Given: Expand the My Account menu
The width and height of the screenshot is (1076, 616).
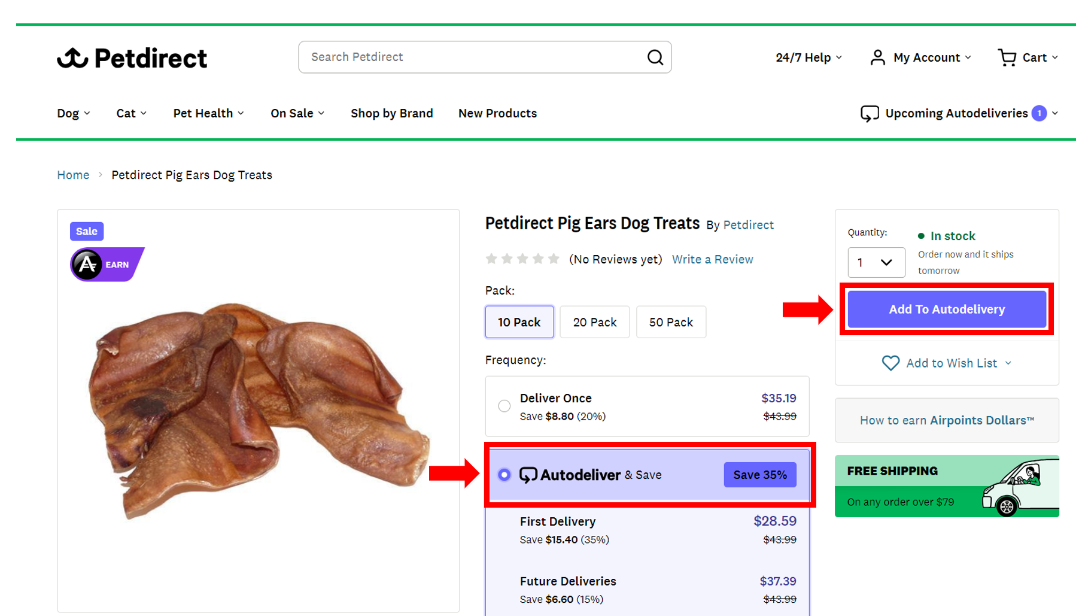Looking at the screenshot, I should coord(932,57).
